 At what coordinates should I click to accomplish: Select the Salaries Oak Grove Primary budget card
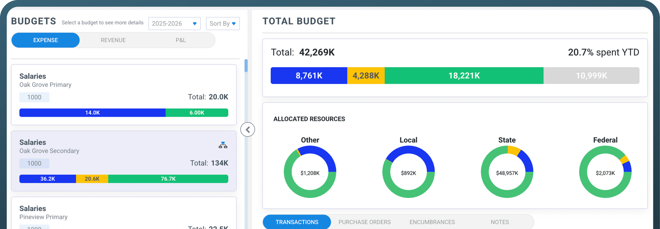click(x=124, y=95)
